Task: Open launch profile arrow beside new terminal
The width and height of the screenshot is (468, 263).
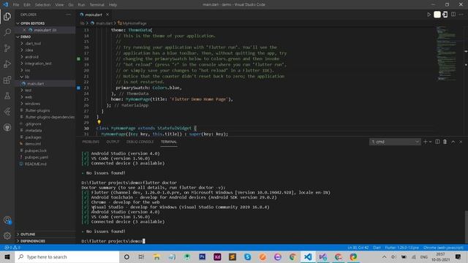Action: coord(430,142)
